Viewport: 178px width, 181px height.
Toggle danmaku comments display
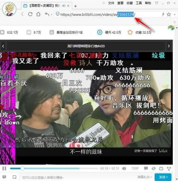pos(146,168)
